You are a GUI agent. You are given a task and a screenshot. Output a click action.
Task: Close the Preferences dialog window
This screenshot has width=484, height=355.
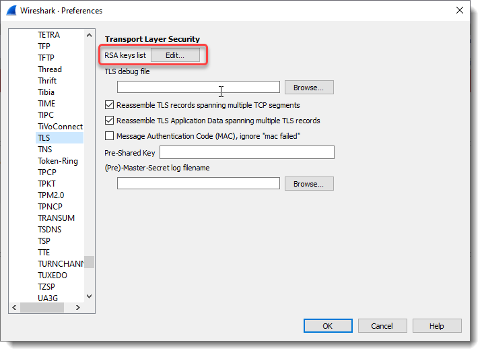pyautogui.click(x=460, y=10)
